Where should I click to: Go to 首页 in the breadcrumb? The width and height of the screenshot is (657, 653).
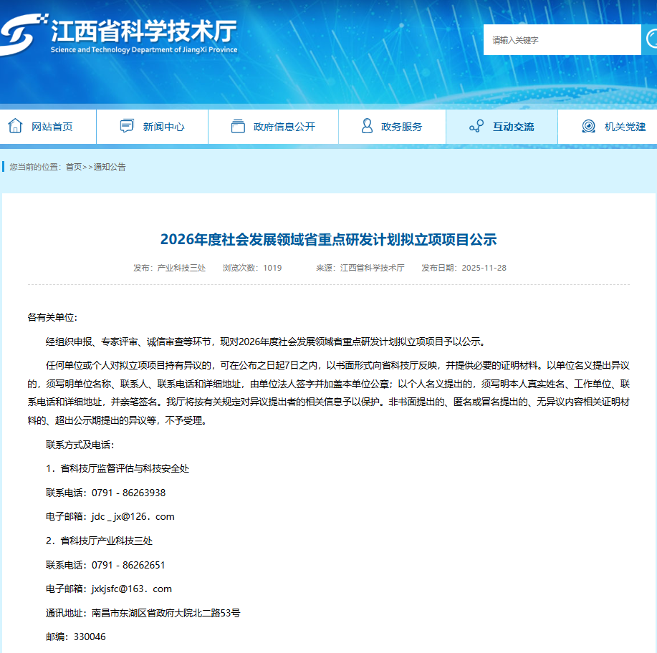74,167
